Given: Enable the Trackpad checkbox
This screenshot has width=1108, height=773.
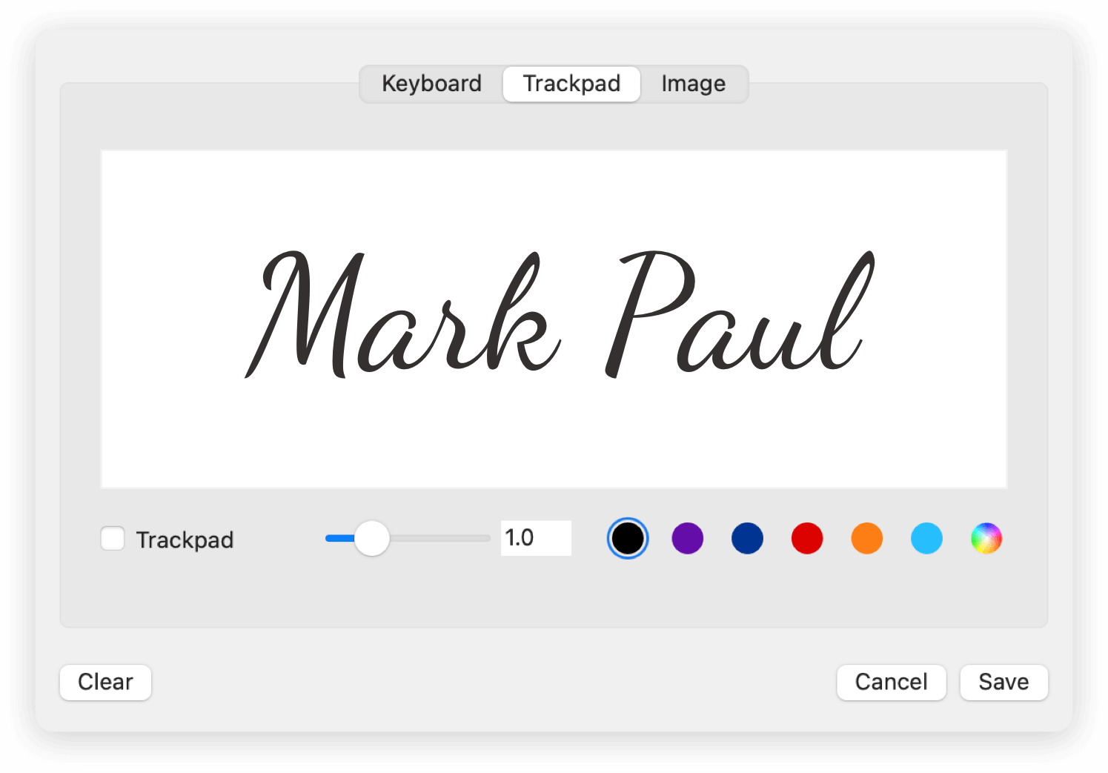Looking at the screenshot, I should tap(113, 539).
